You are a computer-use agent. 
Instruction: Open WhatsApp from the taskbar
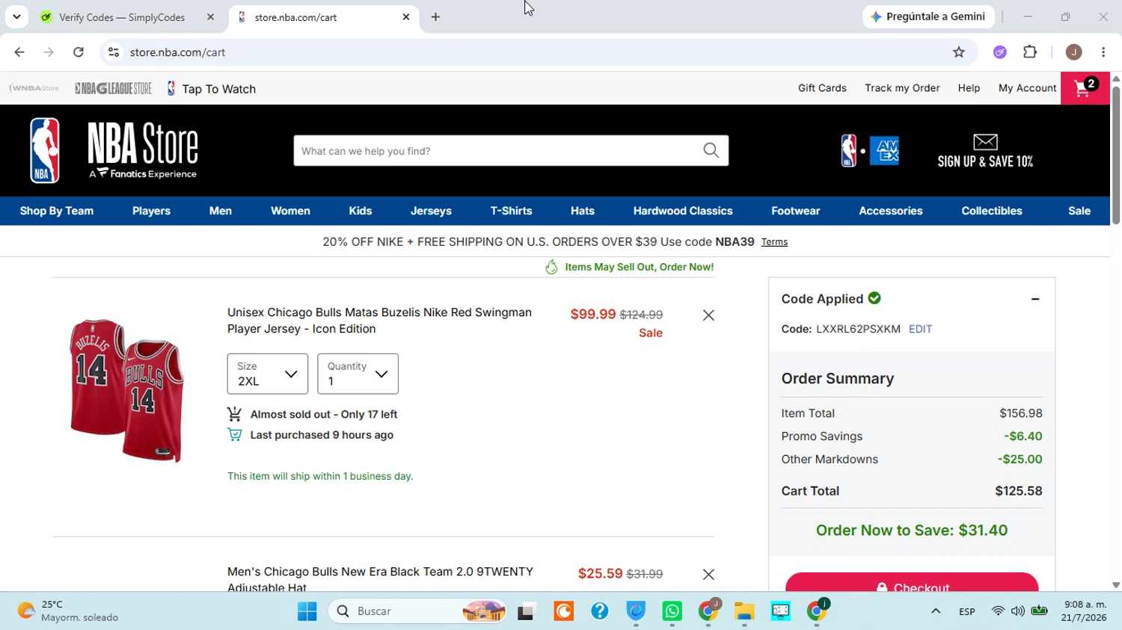(x=672, y=611)
